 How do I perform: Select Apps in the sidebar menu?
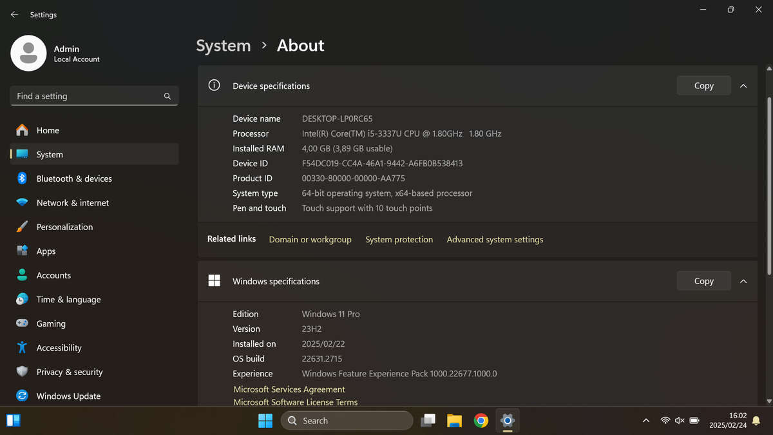(x=46, y=251)
